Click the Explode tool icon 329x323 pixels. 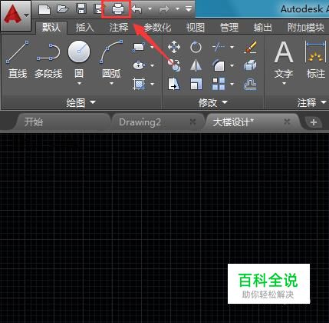(250, 65)
